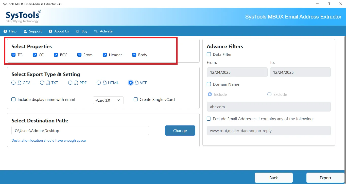Click the Back button
346x184 pixels.
click(x=274, y=178)
